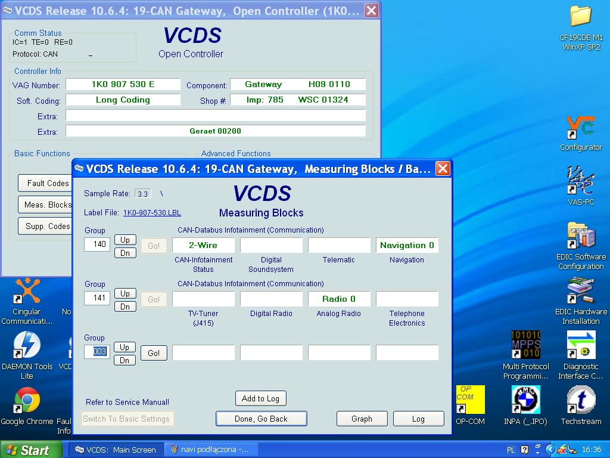The image size is (610, 458).
Task: Launch the Configurator desktop shortcut
Action: click(x=581, y=133)
